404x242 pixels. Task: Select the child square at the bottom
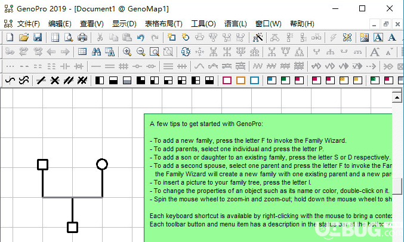[72, 227]
